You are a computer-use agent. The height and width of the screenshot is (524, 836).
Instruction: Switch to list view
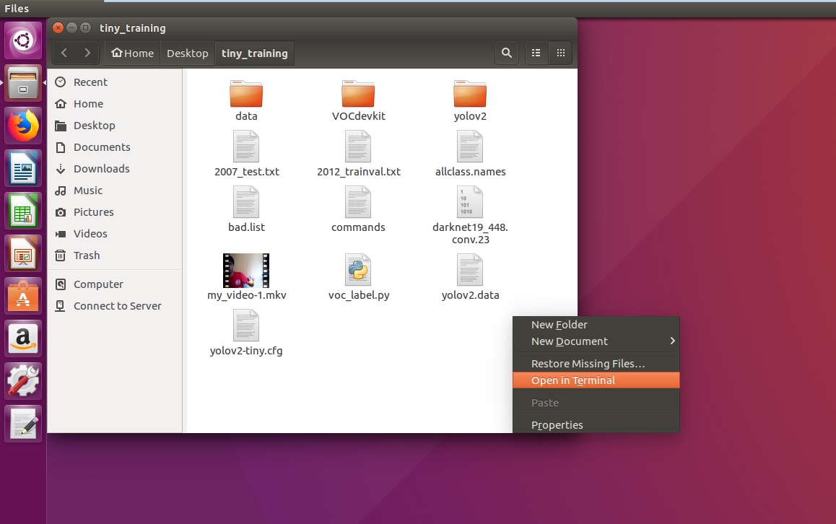[536, 53]
